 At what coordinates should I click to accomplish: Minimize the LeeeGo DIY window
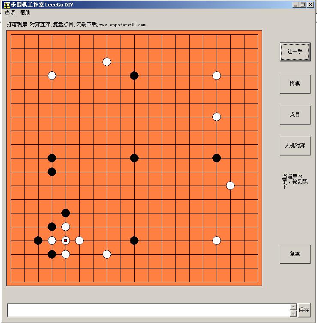click(x=296, y=5)
